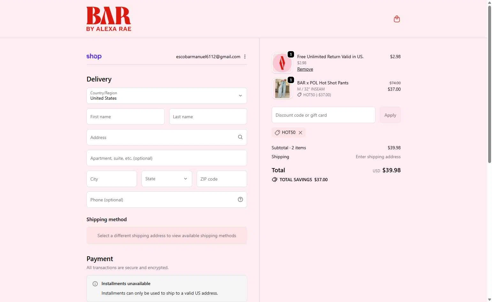Click the Hot Shot Pants product thumbnail
The image size is (492, 302).
pos(282,89)
